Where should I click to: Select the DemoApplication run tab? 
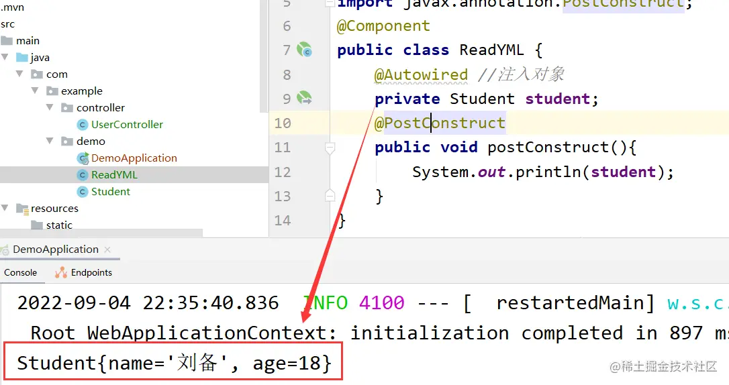[56, 250]
